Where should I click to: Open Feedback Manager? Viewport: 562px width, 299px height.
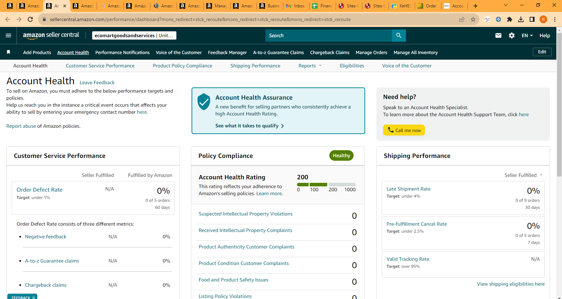click(227, 52)
